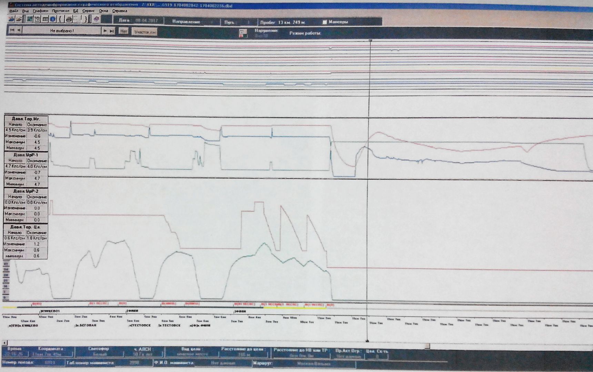Open the Сервис menu
593x372 pixels.
click(89, 11)
